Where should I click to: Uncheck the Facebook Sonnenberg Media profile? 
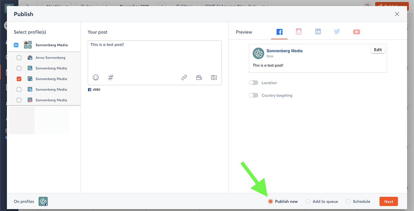(x=19, y=79)
